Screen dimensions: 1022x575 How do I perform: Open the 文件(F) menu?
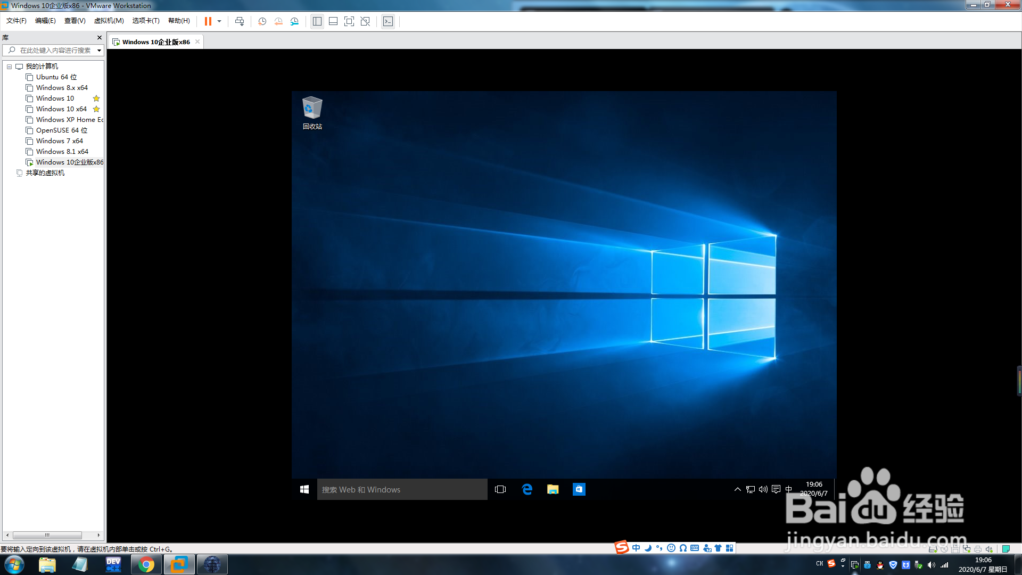pyautogui.click(x=17, y=21)
